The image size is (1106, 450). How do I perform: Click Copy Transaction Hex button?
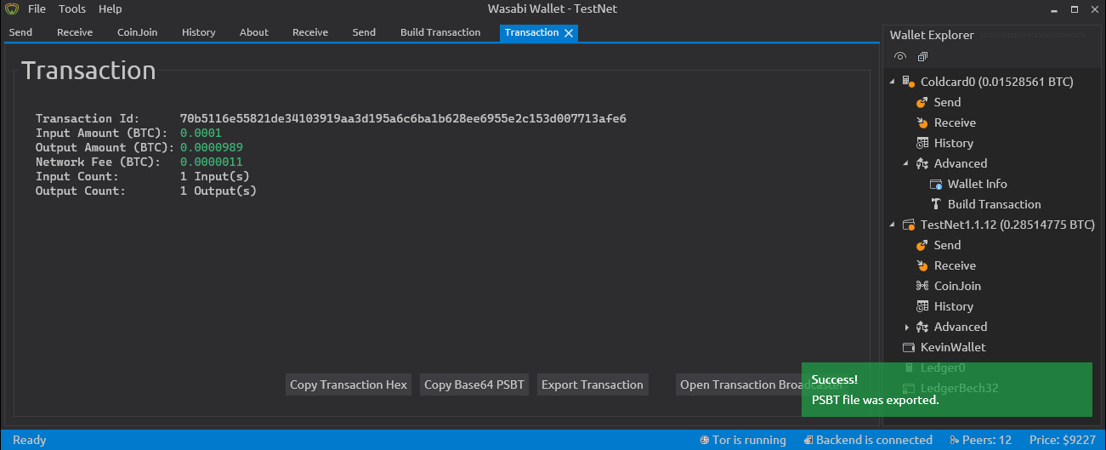[x=349, y=384]
